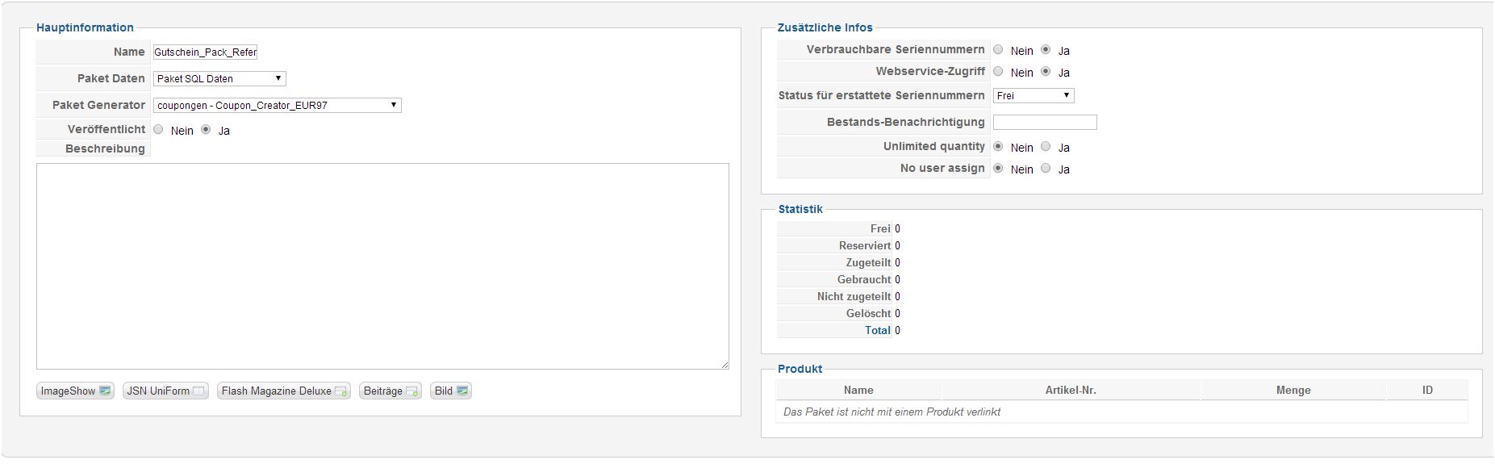Click the Total statistic link
The width and height of the screenshot is (1495, 464).
[x=878, y=331]
